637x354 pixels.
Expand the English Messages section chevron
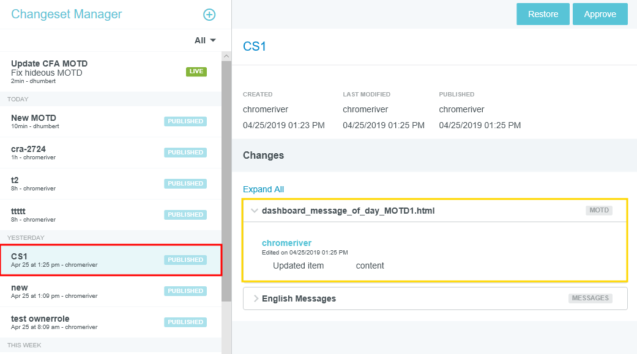(x=255, y=298)
